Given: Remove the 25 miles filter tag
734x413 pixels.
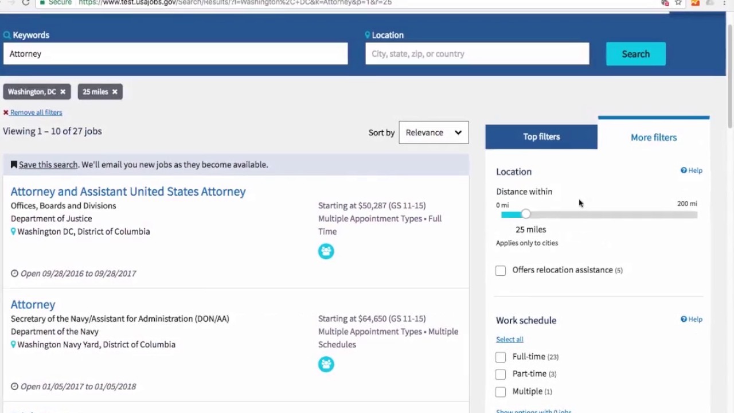Looking at the screenshot, I should coord(115,92).
